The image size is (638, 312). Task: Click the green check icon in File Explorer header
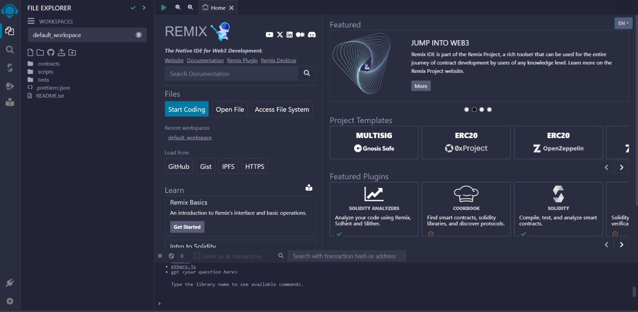[x=133, y=8]
